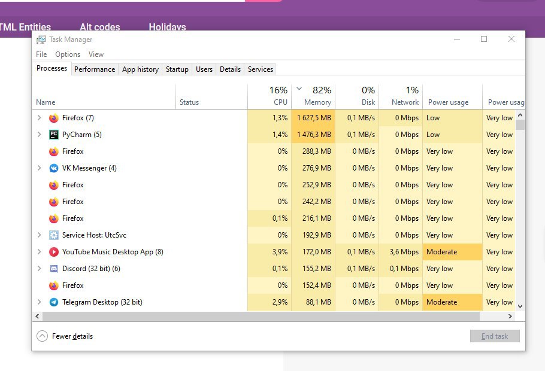Open the File menu

(x=41, y=54)
